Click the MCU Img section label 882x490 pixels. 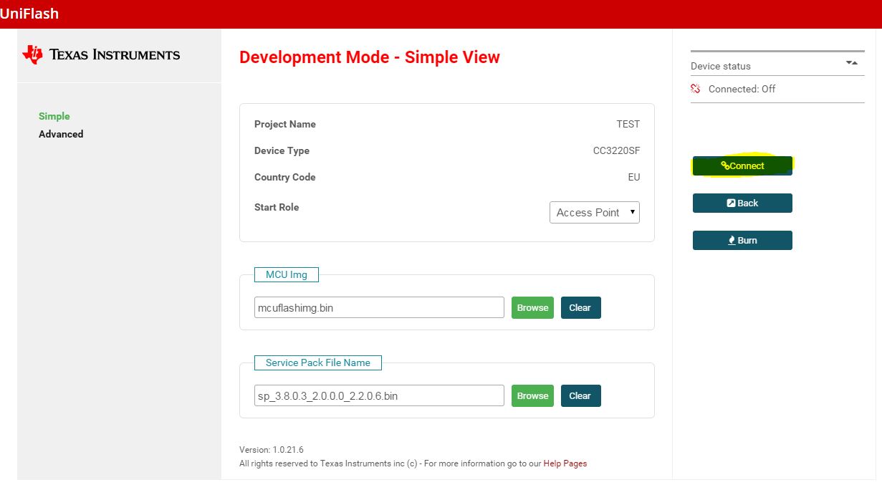[287, 274]
